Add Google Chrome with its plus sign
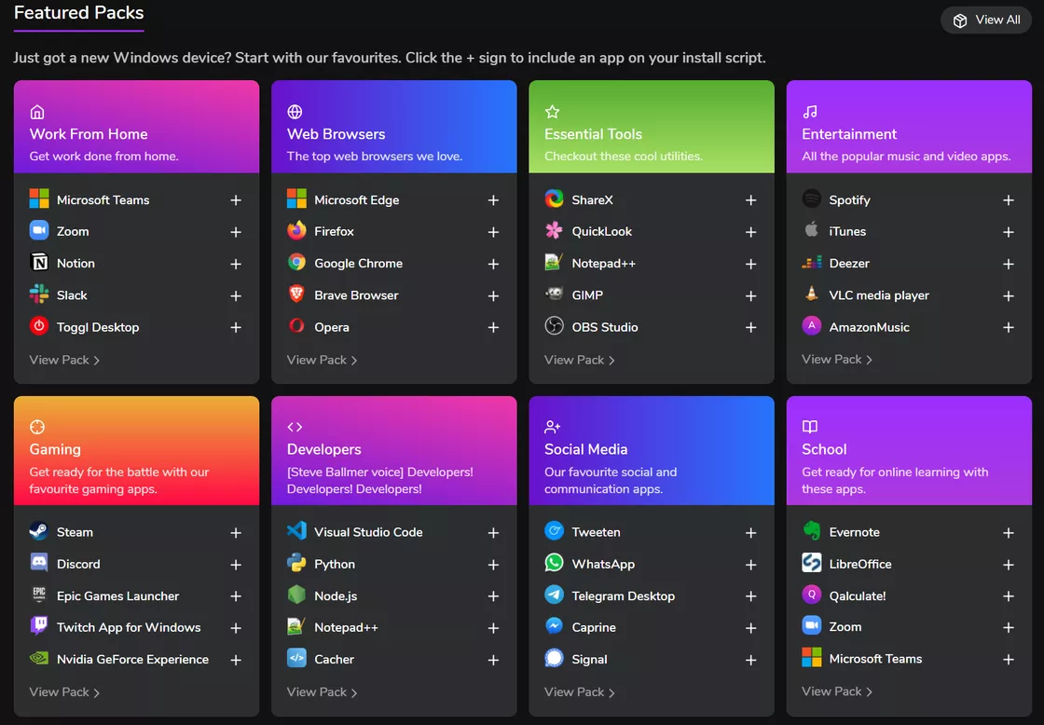Viewport: 1044px width, 725px height. [493, 264]
